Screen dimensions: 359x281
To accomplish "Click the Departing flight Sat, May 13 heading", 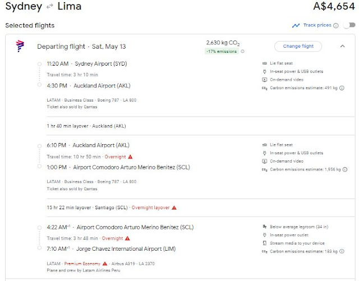I will [x=81, y=47].
